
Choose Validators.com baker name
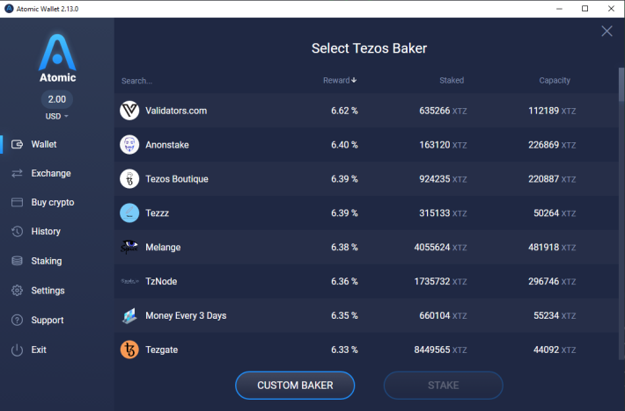click(176, 111)
